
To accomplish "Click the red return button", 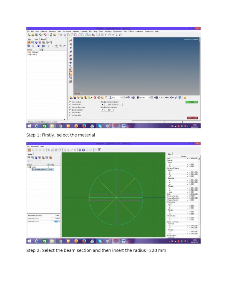I will (x=192, y=118).
